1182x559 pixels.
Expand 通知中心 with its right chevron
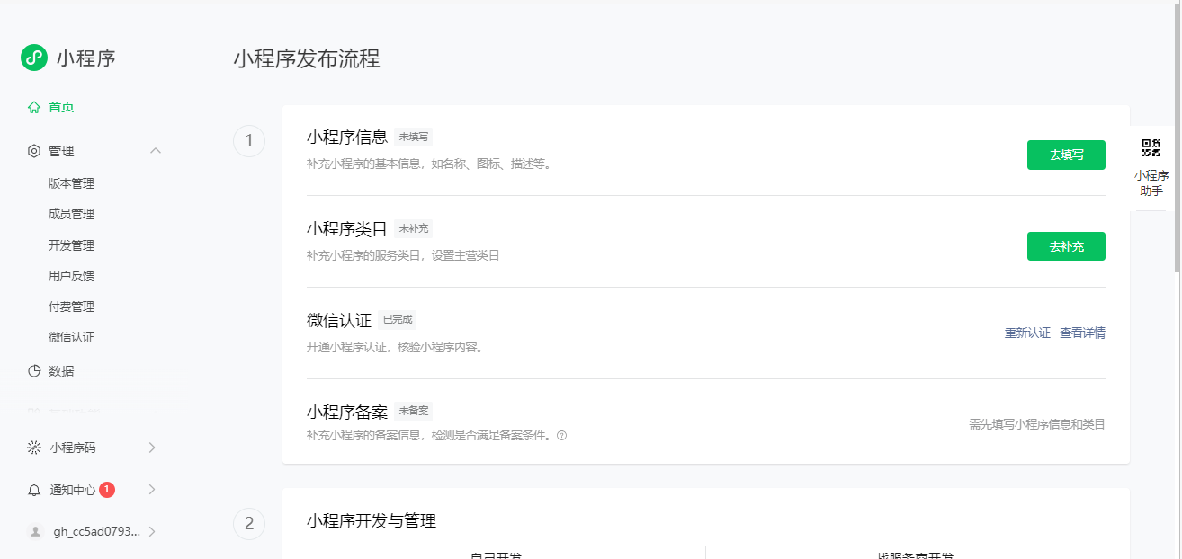pyautogui.click(x=152, y=490)
